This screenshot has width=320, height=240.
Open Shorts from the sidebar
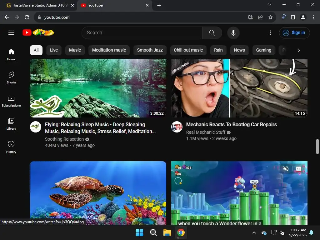11,78
